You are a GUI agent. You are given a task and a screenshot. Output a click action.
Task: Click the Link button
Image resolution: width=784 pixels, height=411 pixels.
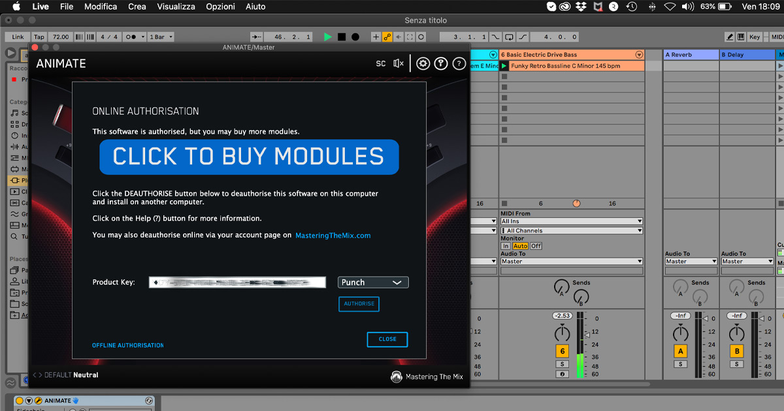(18, 37)
